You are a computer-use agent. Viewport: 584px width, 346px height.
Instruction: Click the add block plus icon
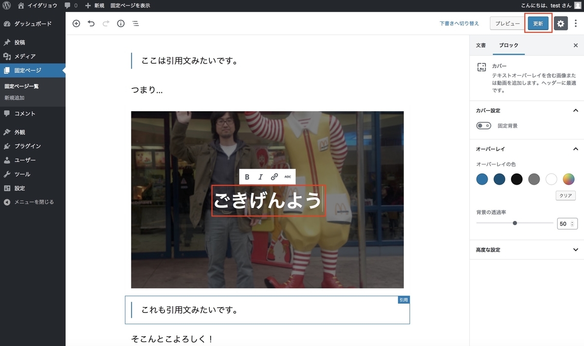tap(76, 23)
